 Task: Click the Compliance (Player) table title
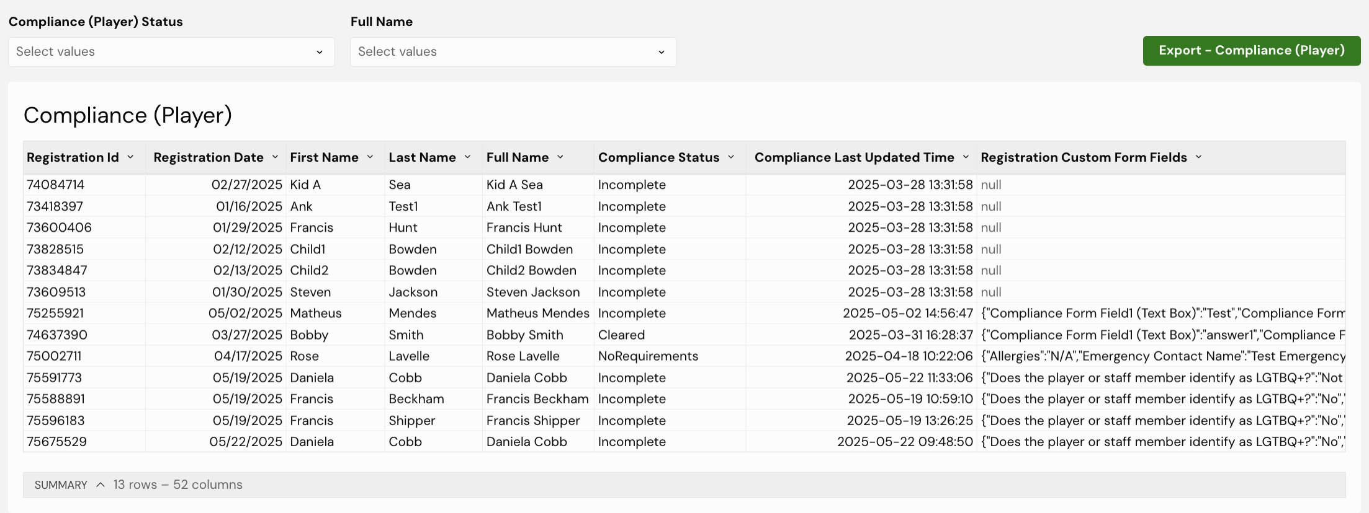pos(128,115)
